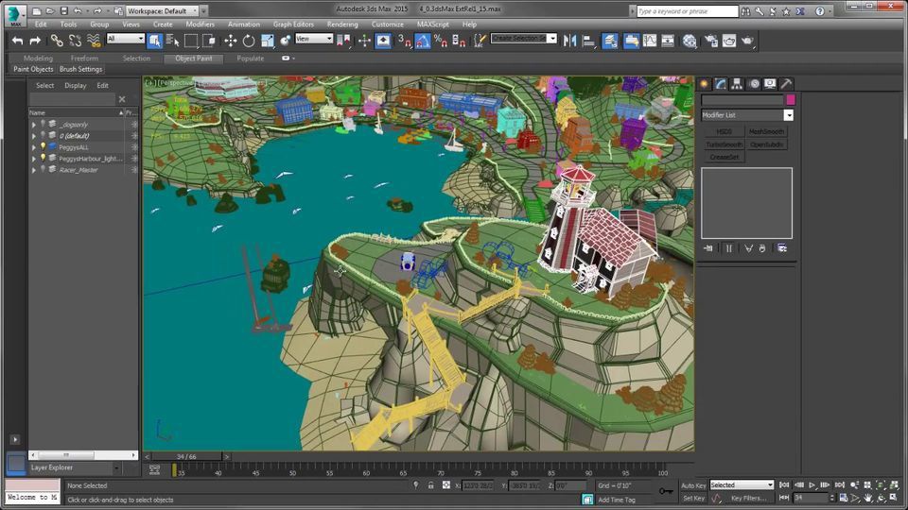Expand the PeggysALL layer

tap(34, 147)
